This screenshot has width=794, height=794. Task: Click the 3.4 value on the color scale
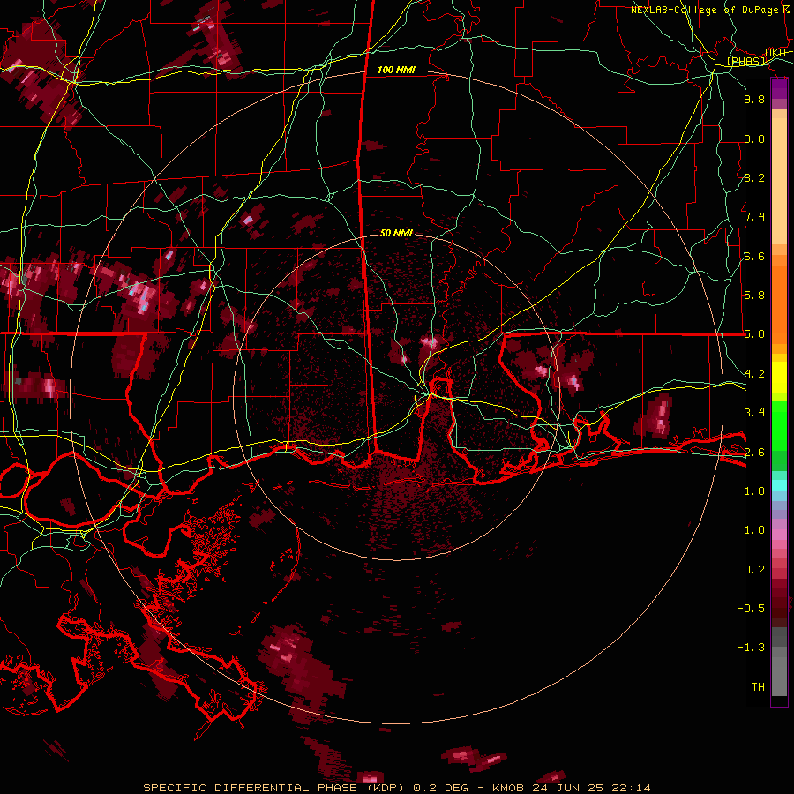click(754, 413)
